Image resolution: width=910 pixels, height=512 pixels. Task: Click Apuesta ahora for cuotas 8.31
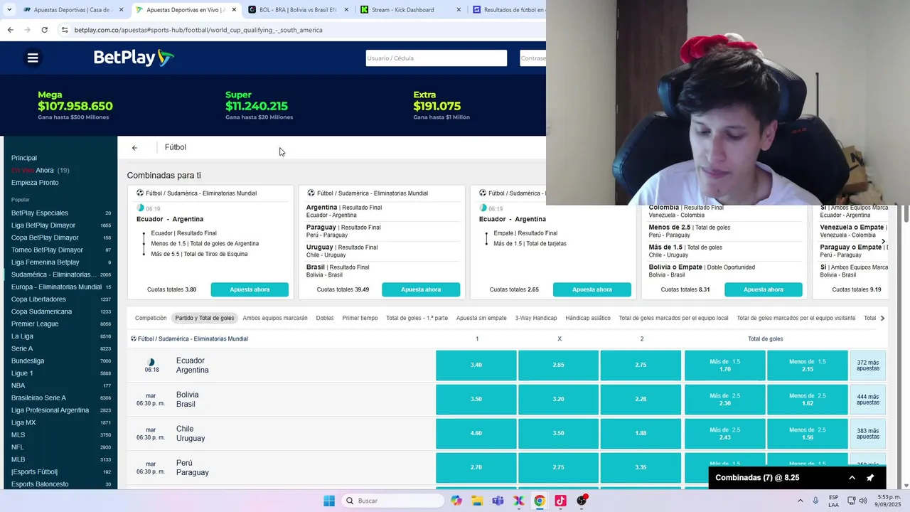[764, 289]
